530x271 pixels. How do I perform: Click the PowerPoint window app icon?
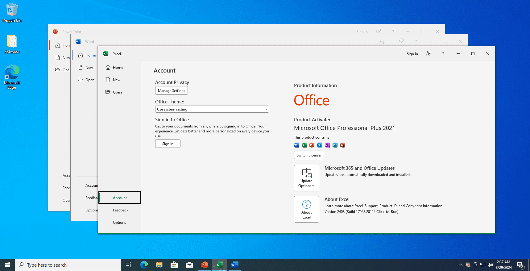click(x=55, y=31)
